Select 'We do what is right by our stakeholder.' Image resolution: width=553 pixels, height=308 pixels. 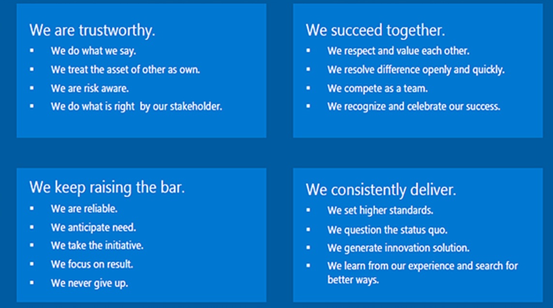coord(136,106)
